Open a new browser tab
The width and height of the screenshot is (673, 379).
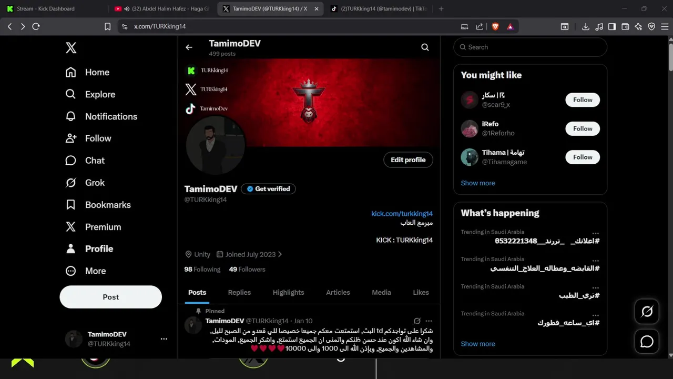point(441,8)
